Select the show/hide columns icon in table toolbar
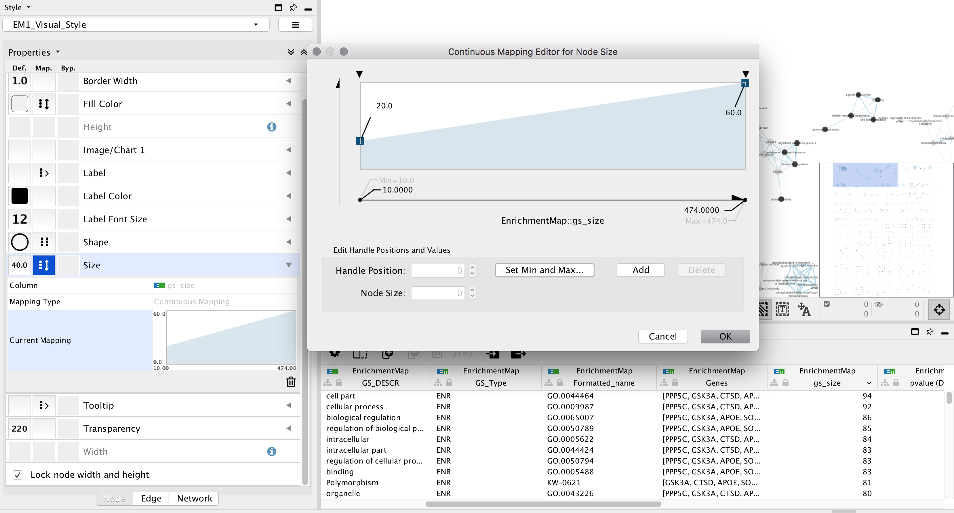This screenshot has width=954, height=513. click(x=360, y=353)
